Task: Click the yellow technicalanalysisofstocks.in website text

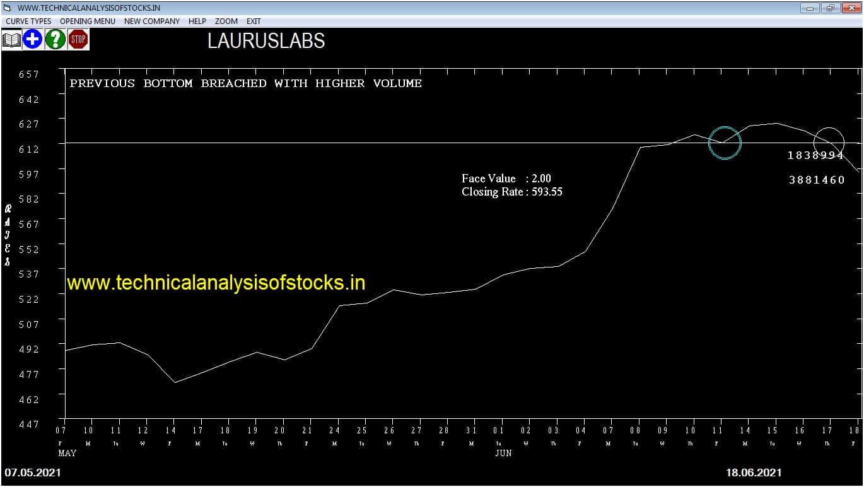Action: 216,283
